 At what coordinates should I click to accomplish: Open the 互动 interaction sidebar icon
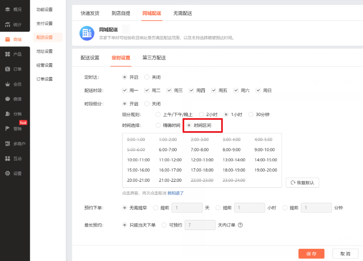[x=8, y=158]
